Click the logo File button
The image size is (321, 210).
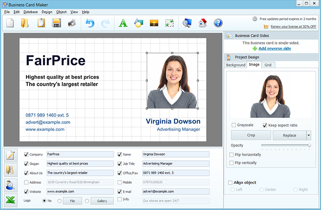coord(72,201)
